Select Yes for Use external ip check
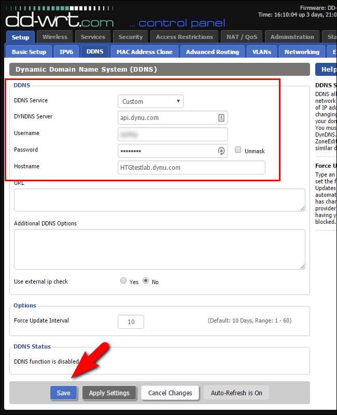The height and width of the screenshot is (415, 337). click(x=123, y=280)
